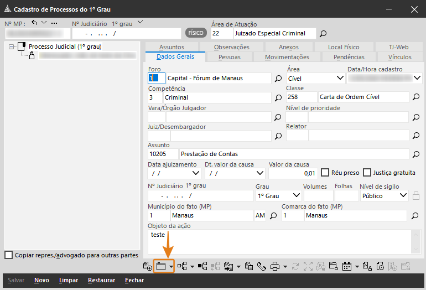Switch to the Pendências tab
426x290 pixels.
click(349, 57)
